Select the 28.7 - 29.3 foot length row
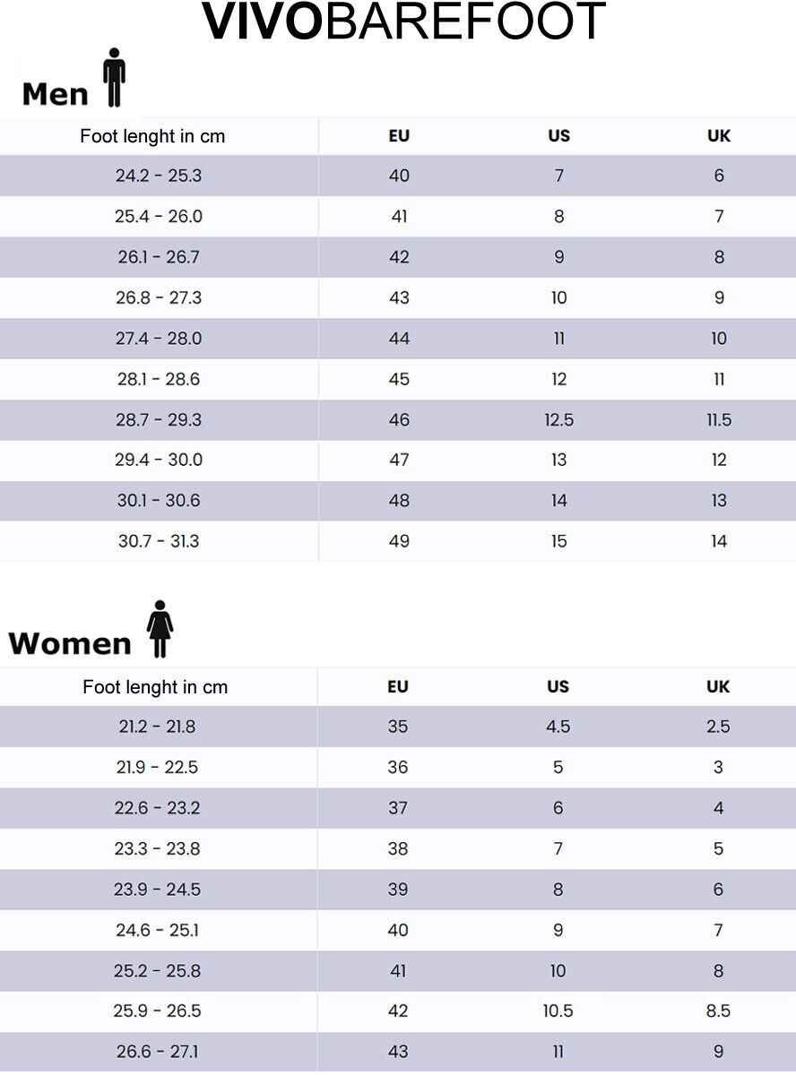796x1075 pixels. pyautogui.click(x=159, y=419)
